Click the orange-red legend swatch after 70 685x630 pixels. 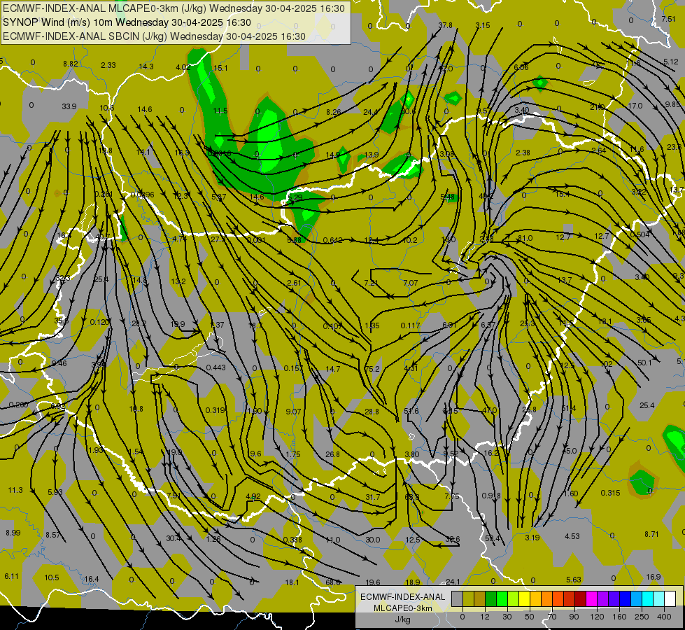pos(558,598)
